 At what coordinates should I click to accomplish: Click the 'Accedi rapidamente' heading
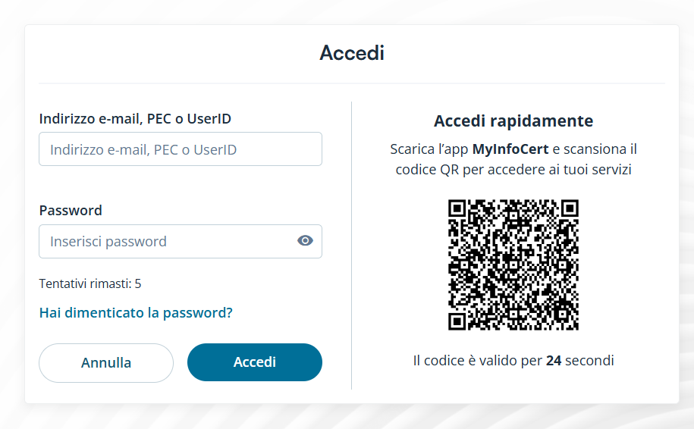pyautogui.click(x=513, y=121)
